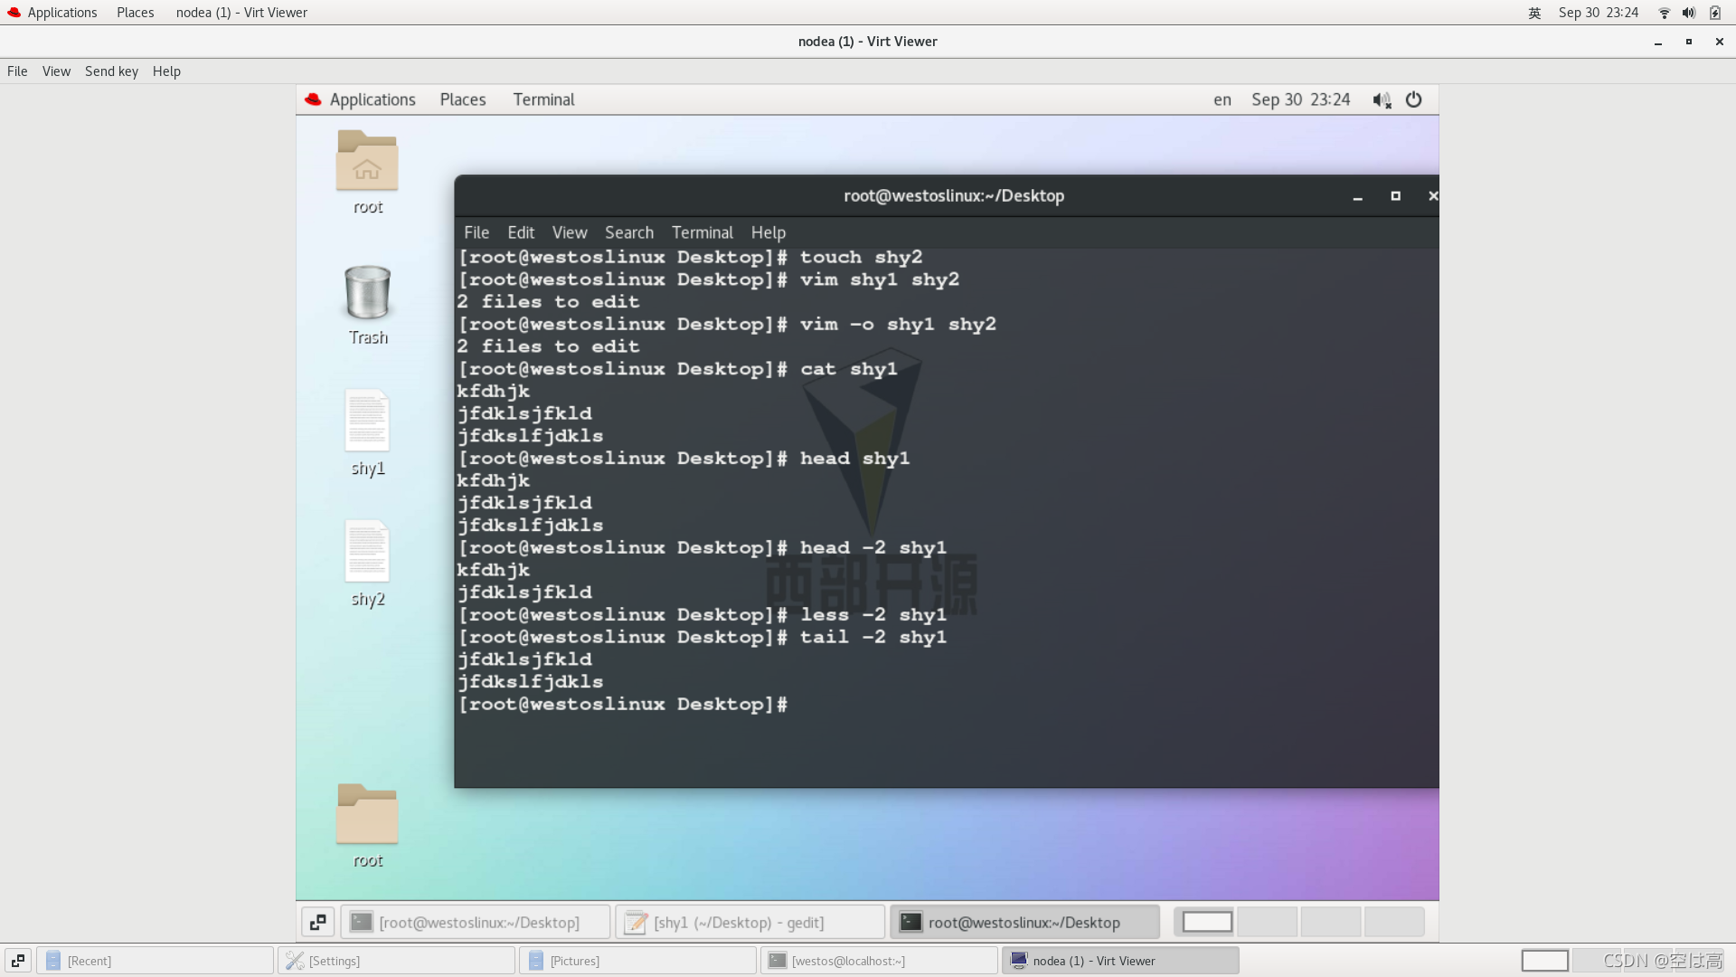This screenshot has width=1736, height=977.
Task: Open Virt Viewer File menu
Action: (17, 71)
